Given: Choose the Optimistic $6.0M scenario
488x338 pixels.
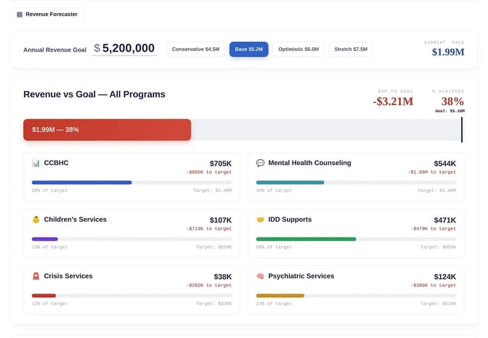Looking at the screenshot, I should [298, 49].
